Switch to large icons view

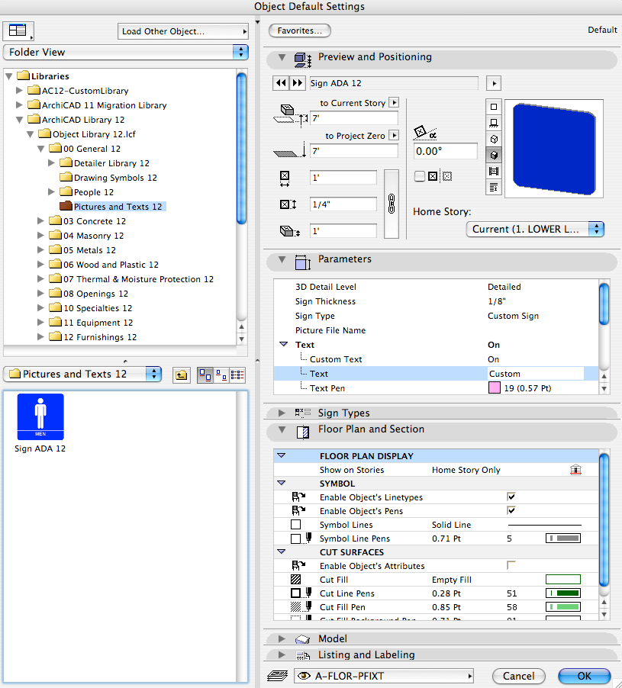(205, 375)
